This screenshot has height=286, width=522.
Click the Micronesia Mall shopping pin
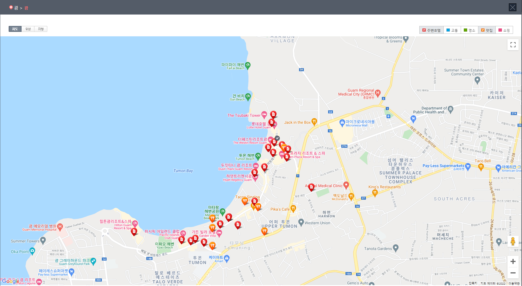coord(342,123)
